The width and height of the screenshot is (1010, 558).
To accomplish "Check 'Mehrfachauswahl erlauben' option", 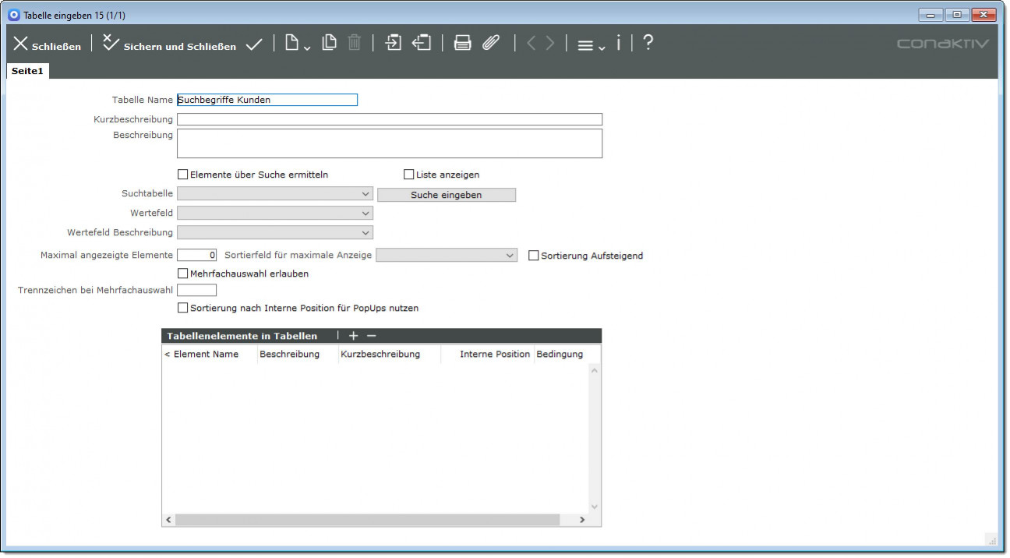I will [183, 274].
